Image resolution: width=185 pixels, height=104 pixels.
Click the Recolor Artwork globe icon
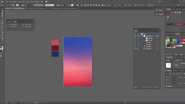77,5
